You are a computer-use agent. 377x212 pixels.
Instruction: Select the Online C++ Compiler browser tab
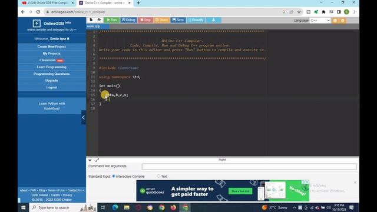[x=105, y=3]
